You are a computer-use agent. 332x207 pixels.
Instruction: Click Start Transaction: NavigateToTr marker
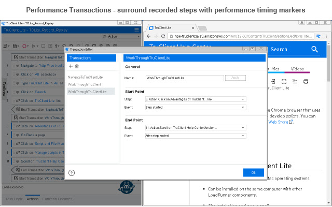(x=38, y=57)
